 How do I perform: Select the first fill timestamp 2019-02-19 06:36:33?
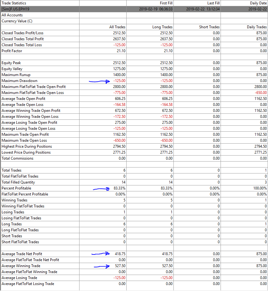click(156, 9)
